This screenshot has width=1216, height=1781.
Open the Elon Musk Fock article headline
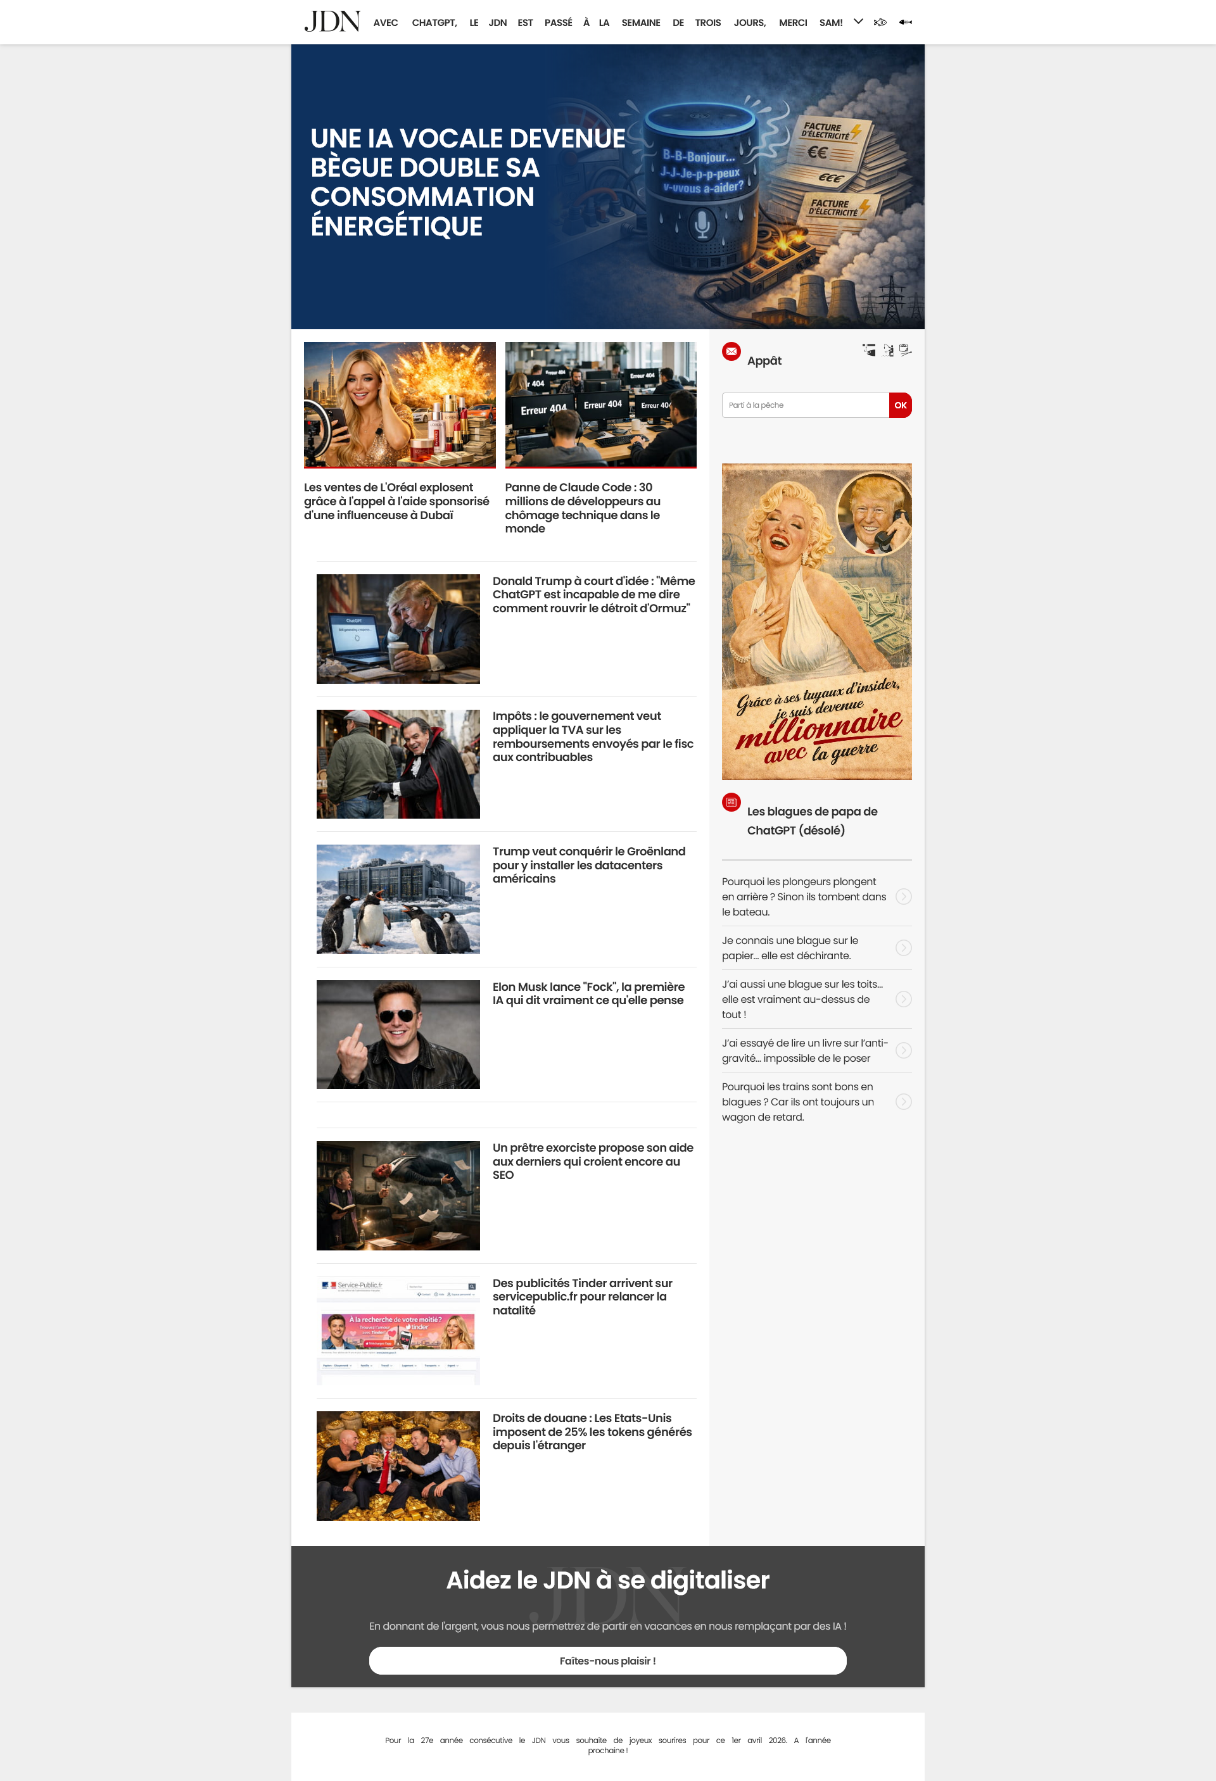588,993
